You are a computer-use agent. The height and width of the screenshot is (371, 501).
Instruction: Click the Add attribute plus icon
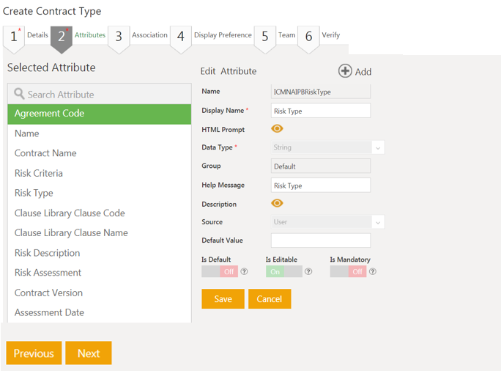click(x=345, y=71)
